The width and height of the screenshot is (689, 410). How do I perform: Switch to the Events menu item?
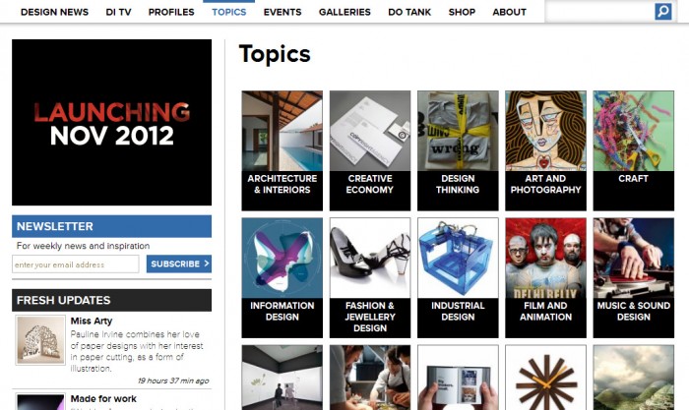tap(282, 13)
